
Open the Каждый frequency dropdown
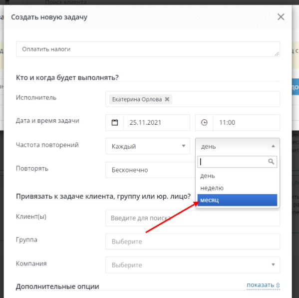click(x=148, y=146)
